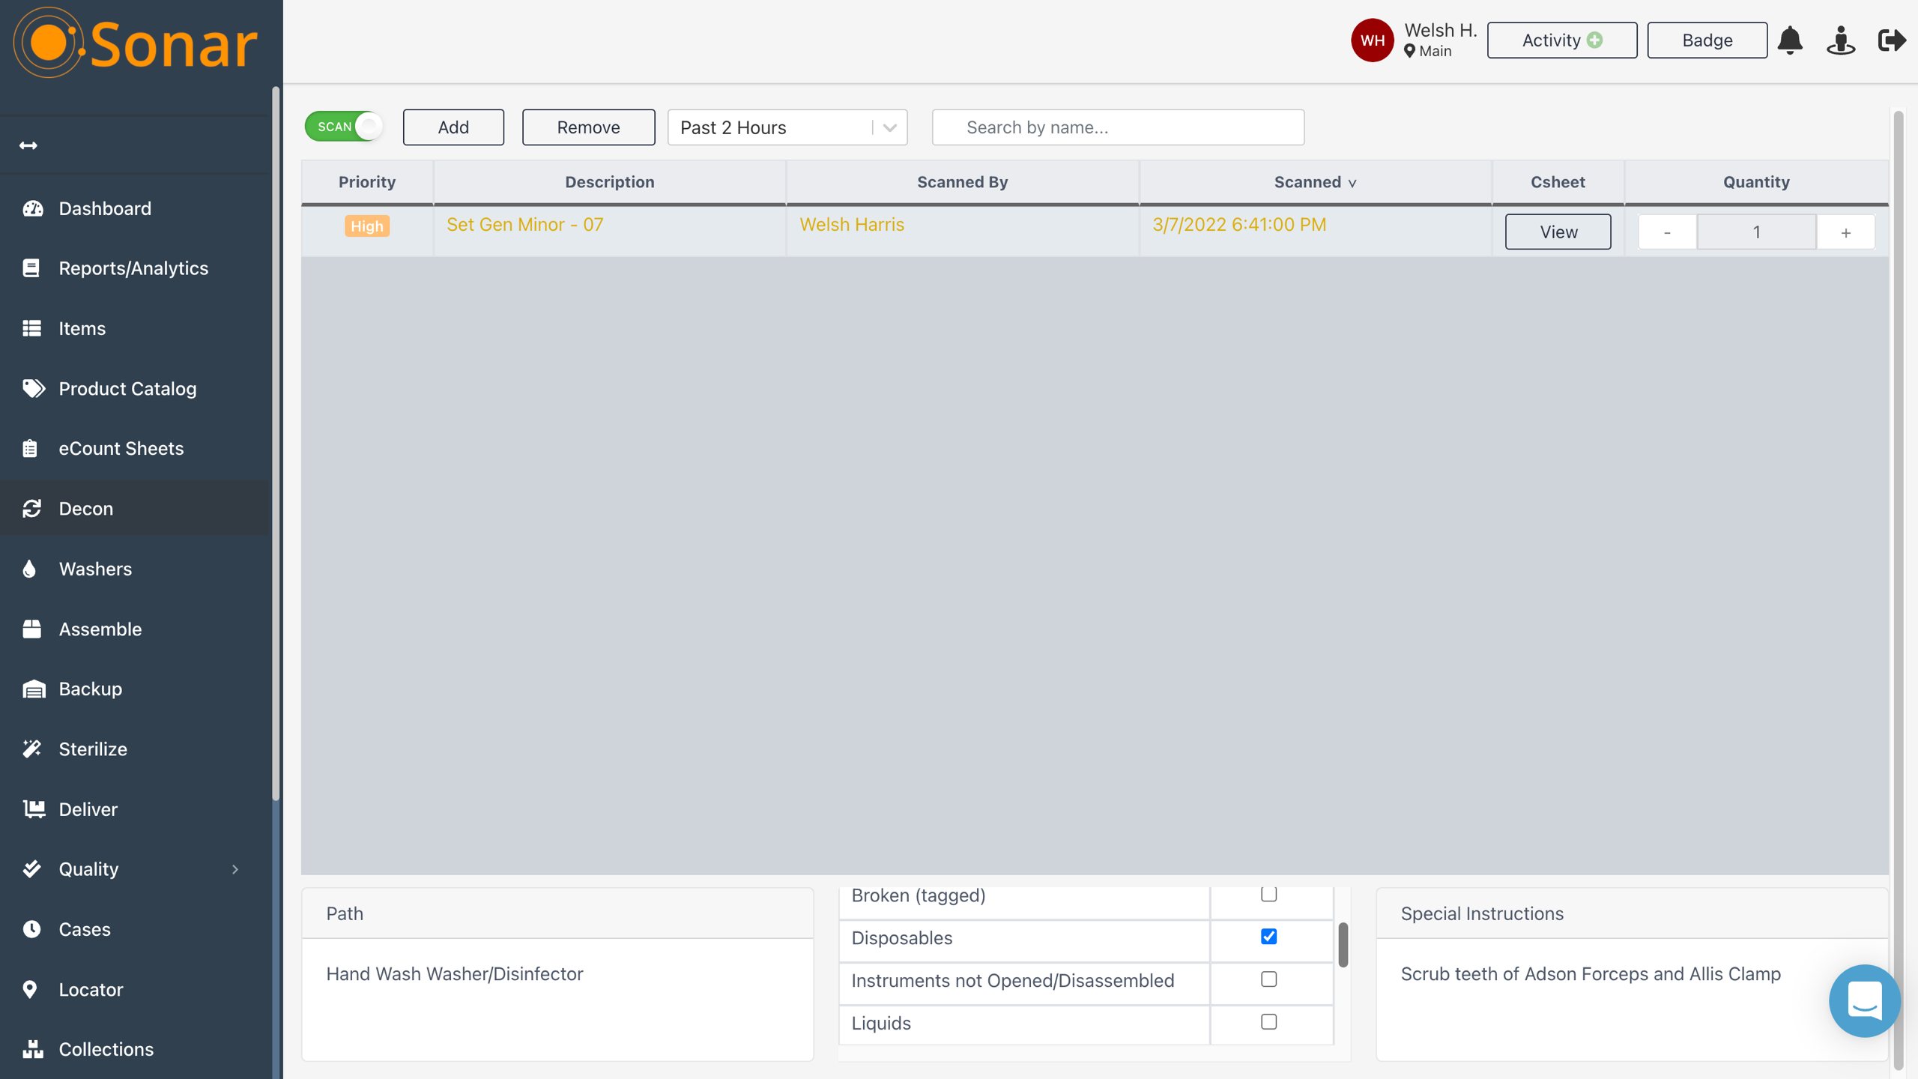
Task: Click the logout arrow icon
Action: pyautogui.click(x=1891, y=40)
